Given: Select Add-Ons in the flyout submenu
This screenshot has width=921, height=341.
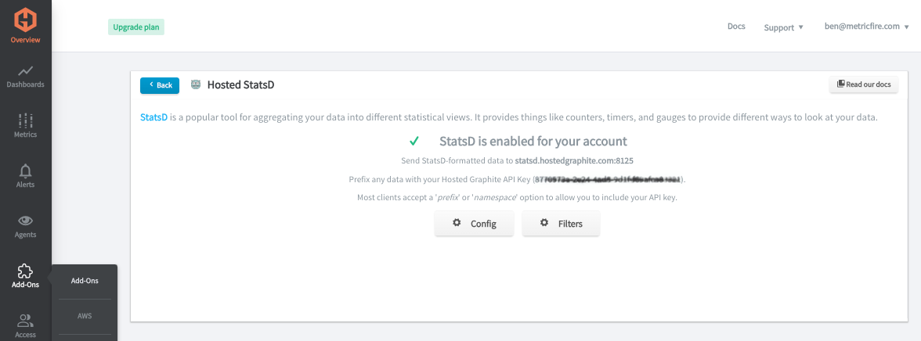Looking at the screenshot, I should [85, 281].
